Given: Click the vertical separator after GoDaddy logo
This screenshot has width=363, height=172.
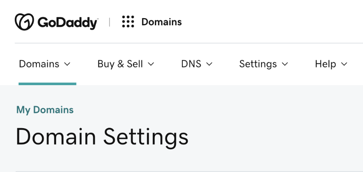Looking at the screenshot, I should (109, 22).
